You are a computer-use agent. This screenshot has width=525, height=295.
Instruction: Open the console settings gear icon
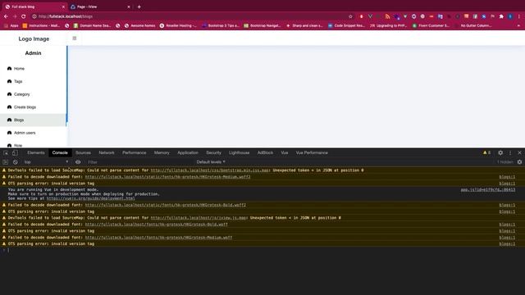519,162
